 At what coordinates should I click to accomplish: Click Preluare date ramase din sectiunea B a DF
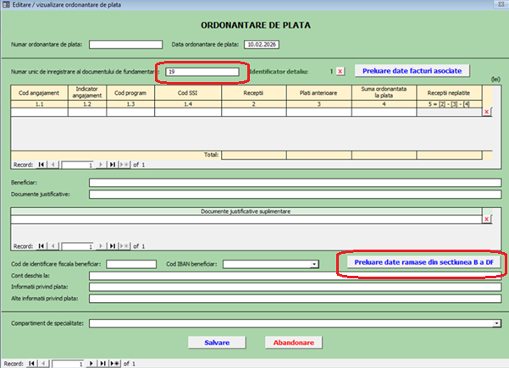423,262
